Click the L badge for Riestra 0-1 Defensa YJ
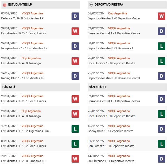 pyautogui.click(x=161, y=46)
